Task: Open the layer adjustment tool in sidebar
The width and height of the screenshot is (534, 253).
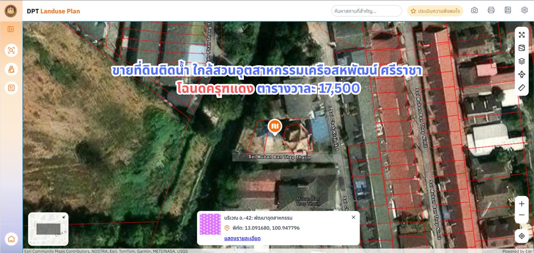Action: pos(11,88)
